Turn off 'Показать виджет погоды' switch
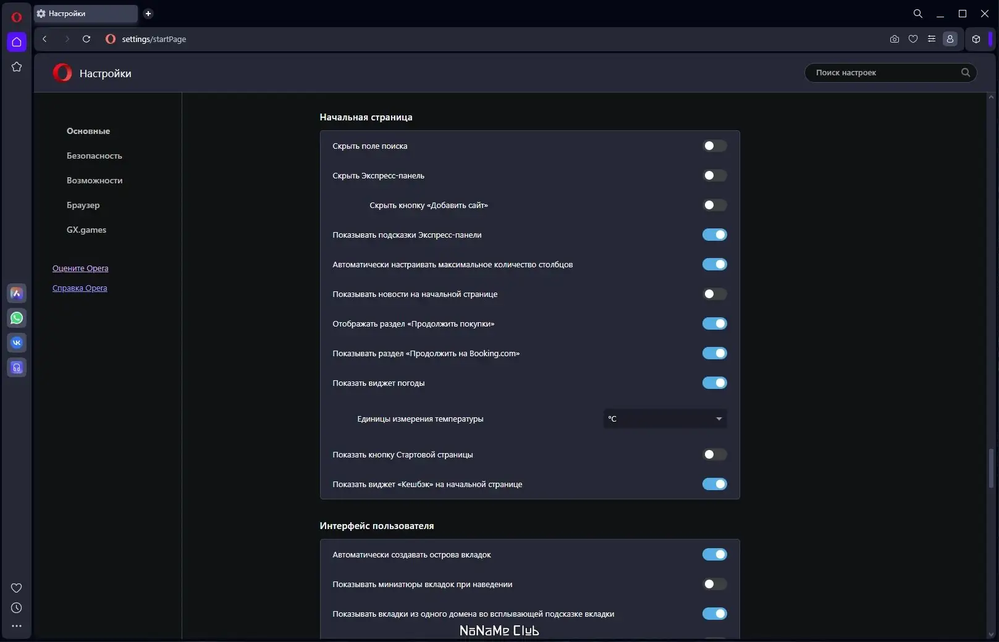The width and height of the screenshot is (999, 642). point(714,383)
